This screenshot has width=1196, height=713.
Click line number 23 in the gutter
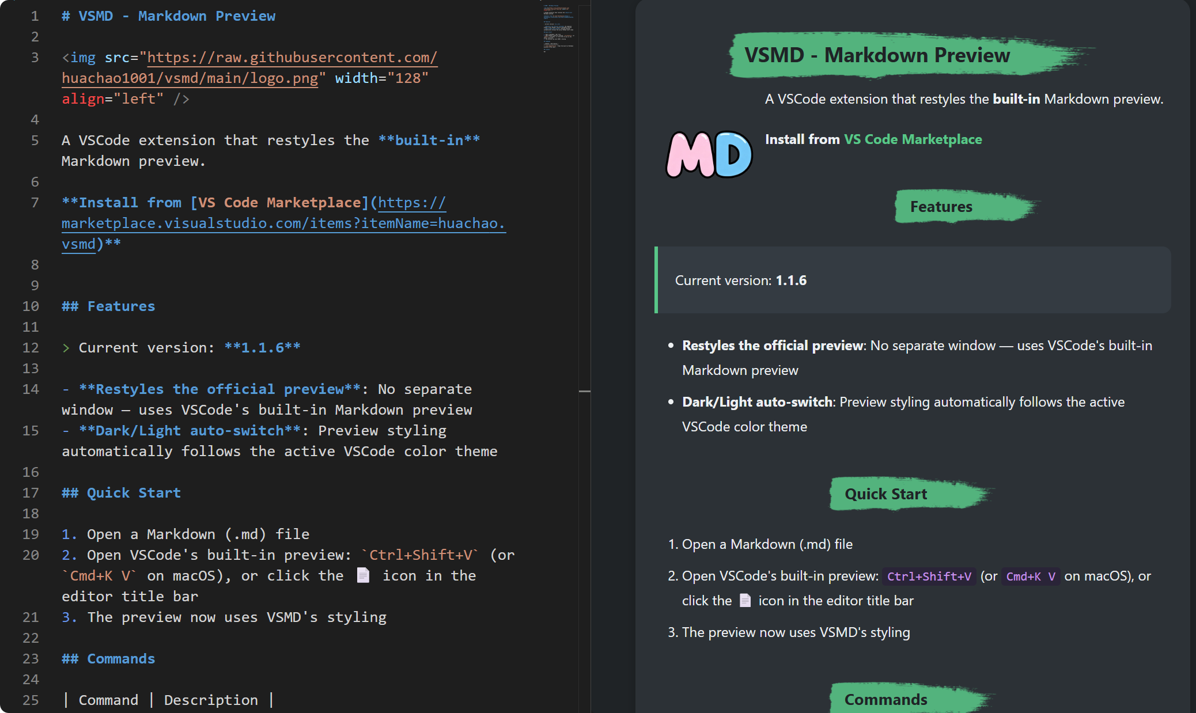(31, 659)
